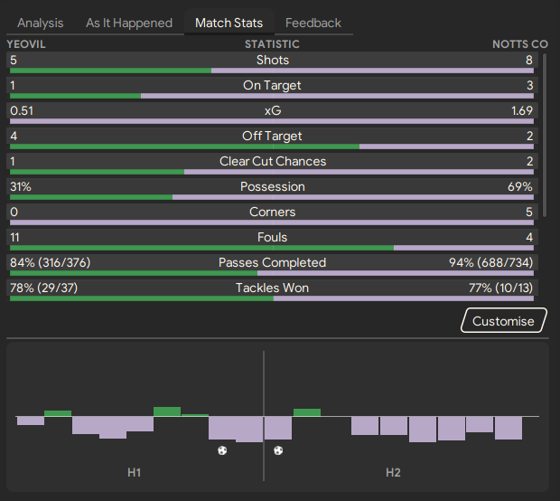Click the Possession comparison bar
The image size is (560, 501).
pyautogui.click(x=272, y=196)
